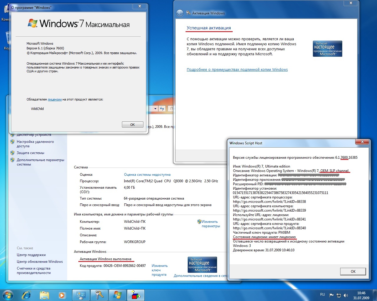Click Частичный ключ продукта: PMJBM line
The width and height of the screenshot is (377, 301).
(262, 233)
